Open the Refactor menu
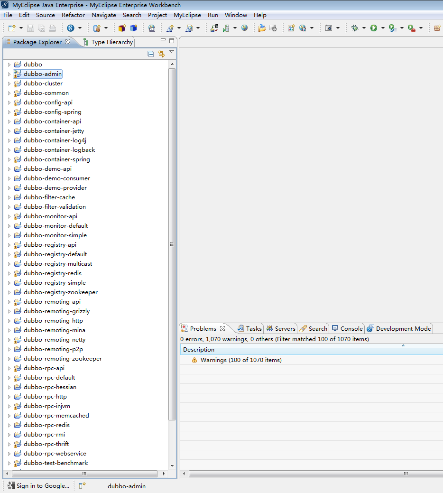Viewport: 443px width, 493px height. (73, 15)
